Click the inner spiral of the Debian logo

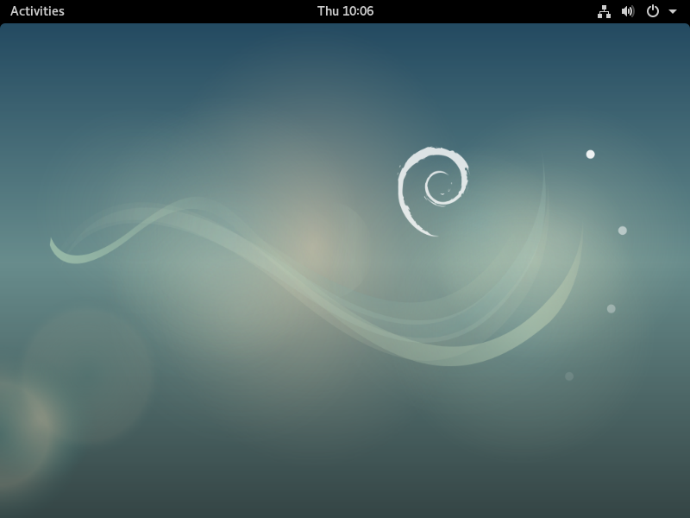tap(439, 186)
